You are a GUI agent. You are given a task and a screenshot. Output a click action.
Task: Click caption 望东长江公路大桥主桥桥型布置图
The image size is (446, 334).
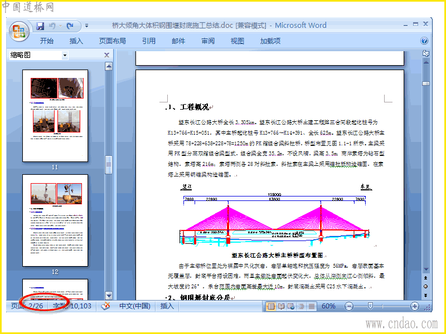tap(277, 256)
